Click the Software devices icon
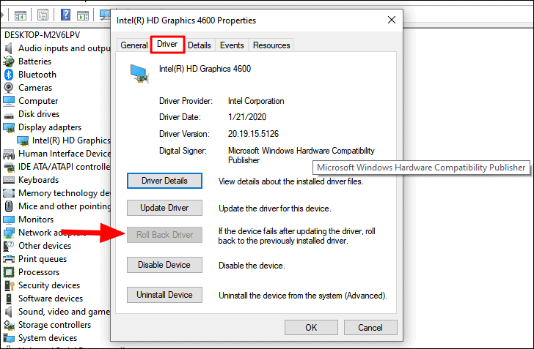Screen dimensions: 534x349 coord(9,299)
